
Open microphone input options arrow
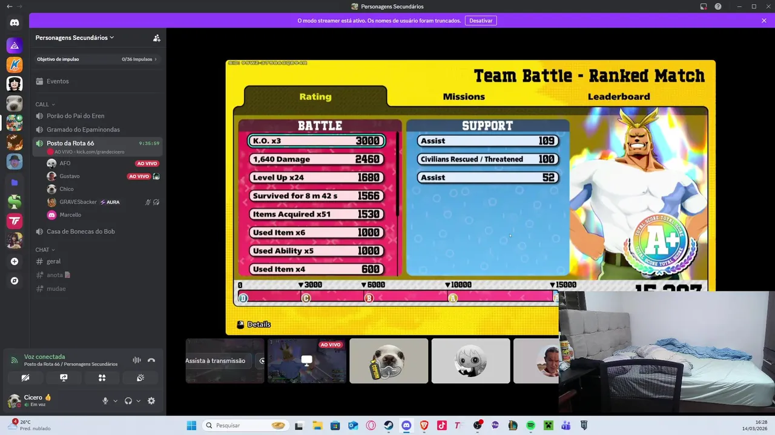click(115, 401)
